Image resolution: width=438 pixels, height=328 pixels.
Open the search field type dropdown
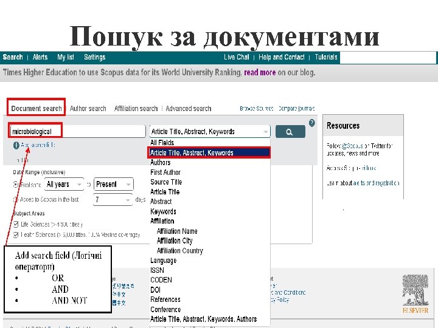click(210, 131)
